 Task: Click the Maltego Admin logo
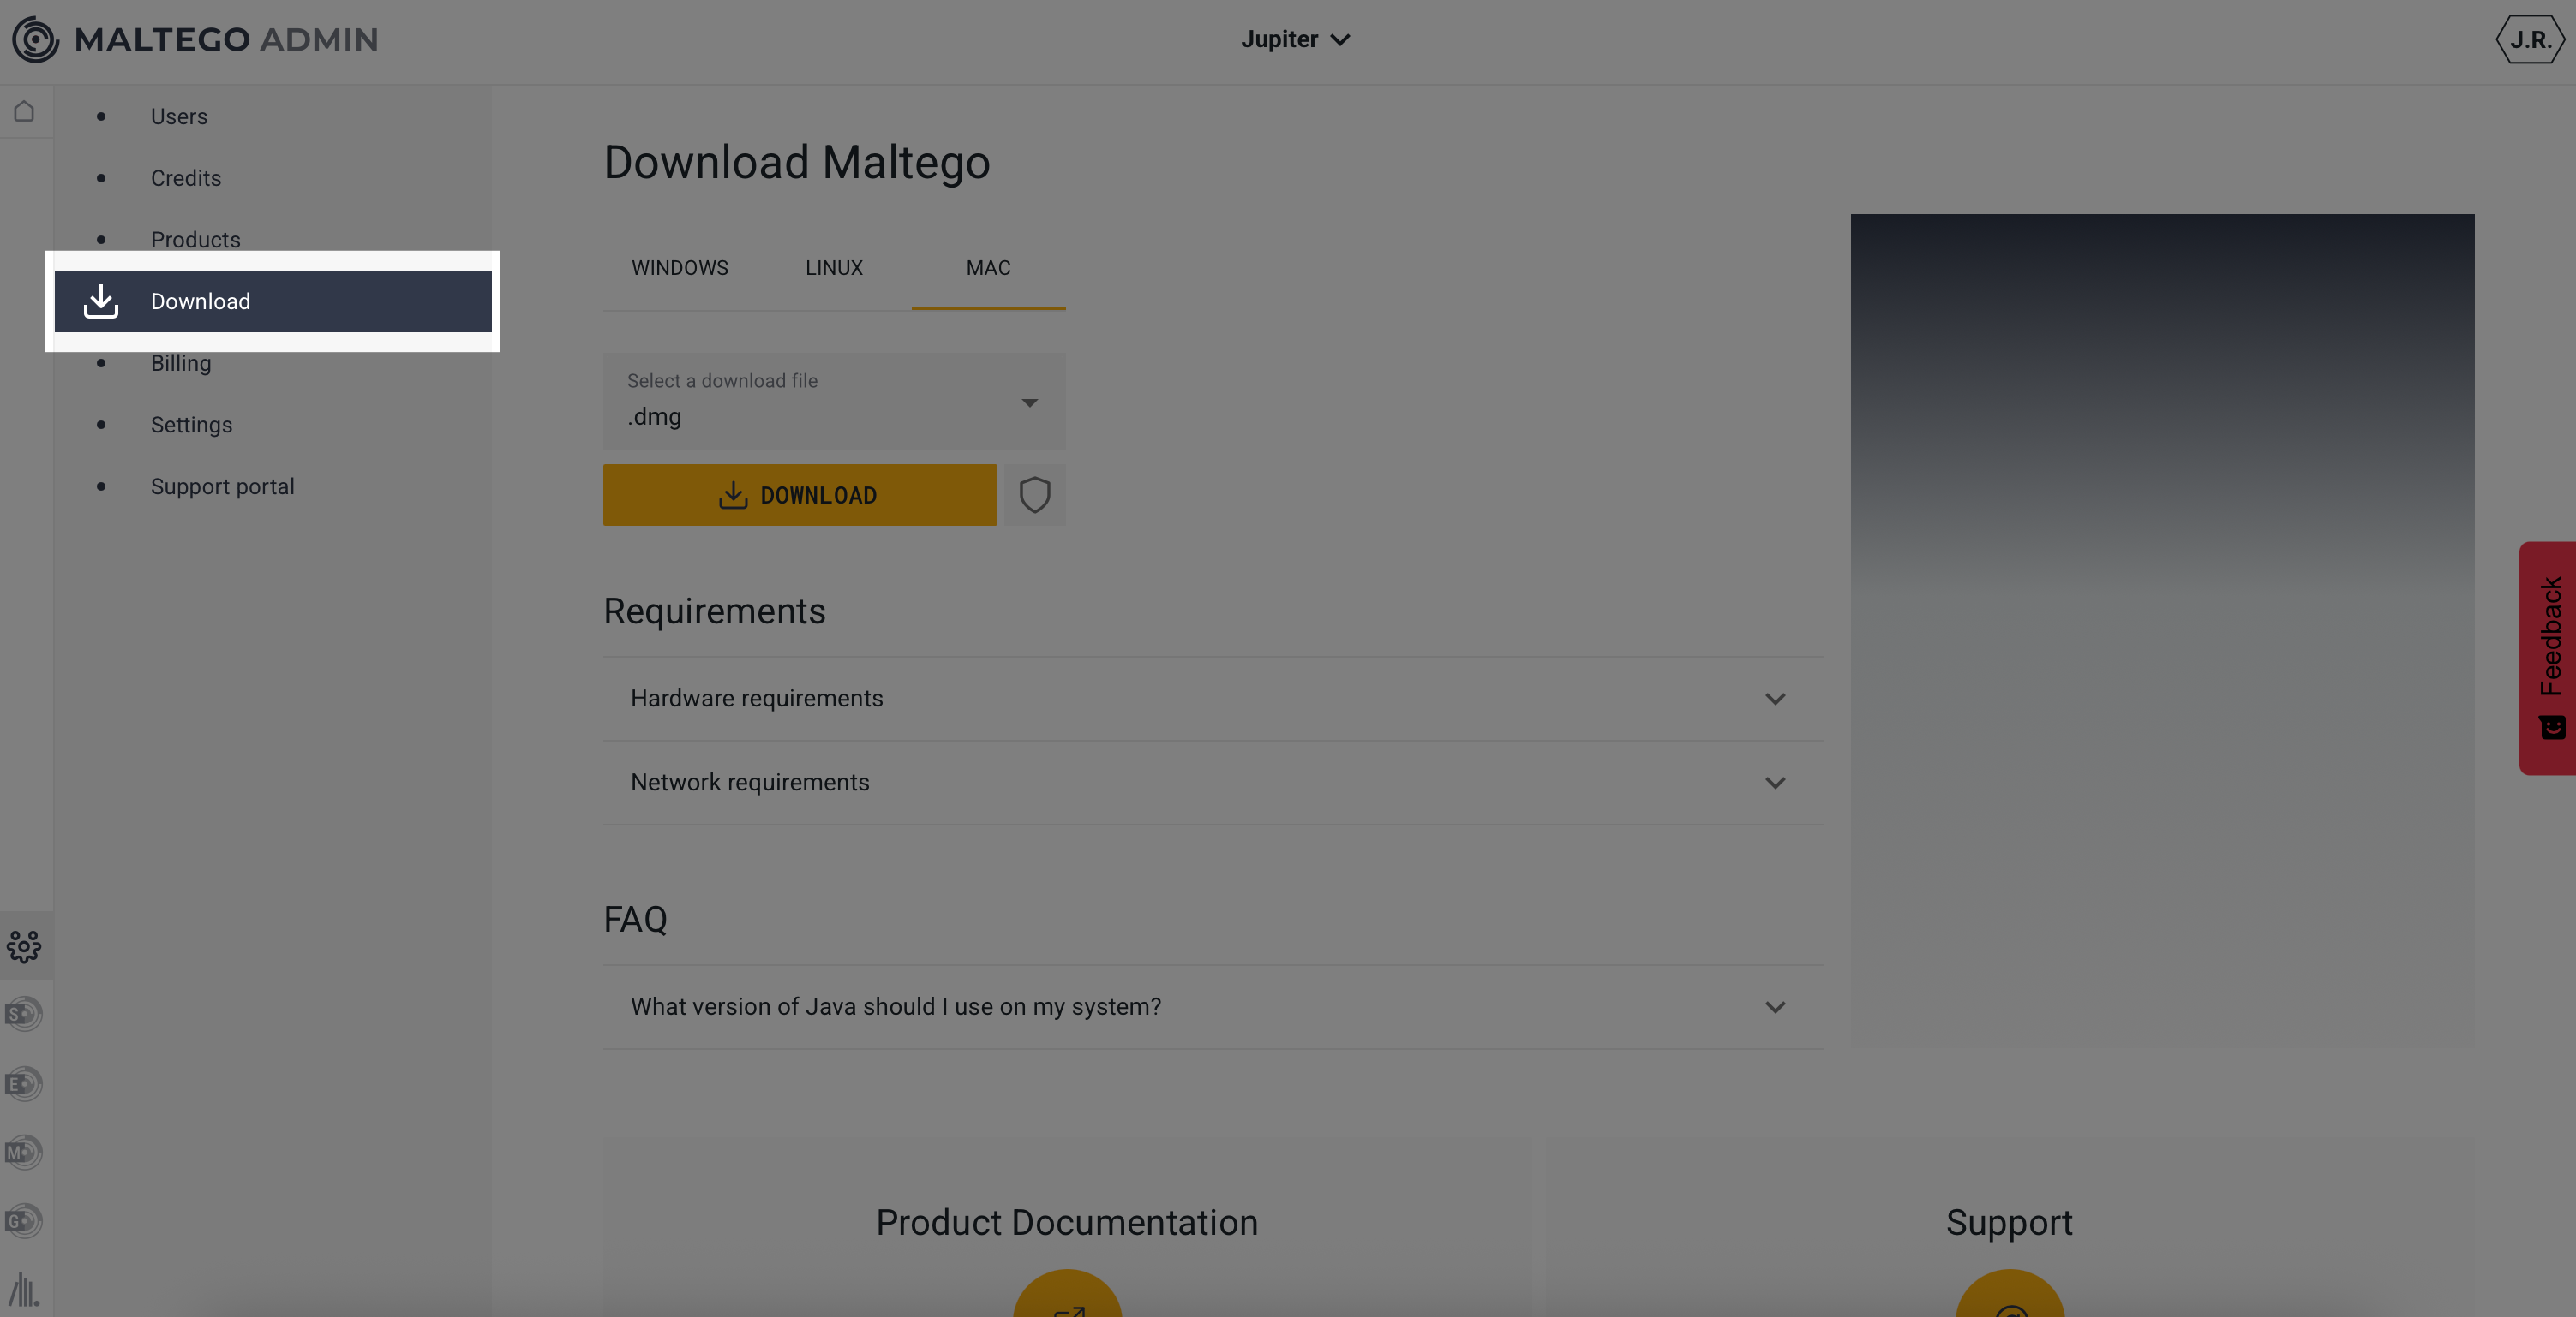(x=196, y=40)
